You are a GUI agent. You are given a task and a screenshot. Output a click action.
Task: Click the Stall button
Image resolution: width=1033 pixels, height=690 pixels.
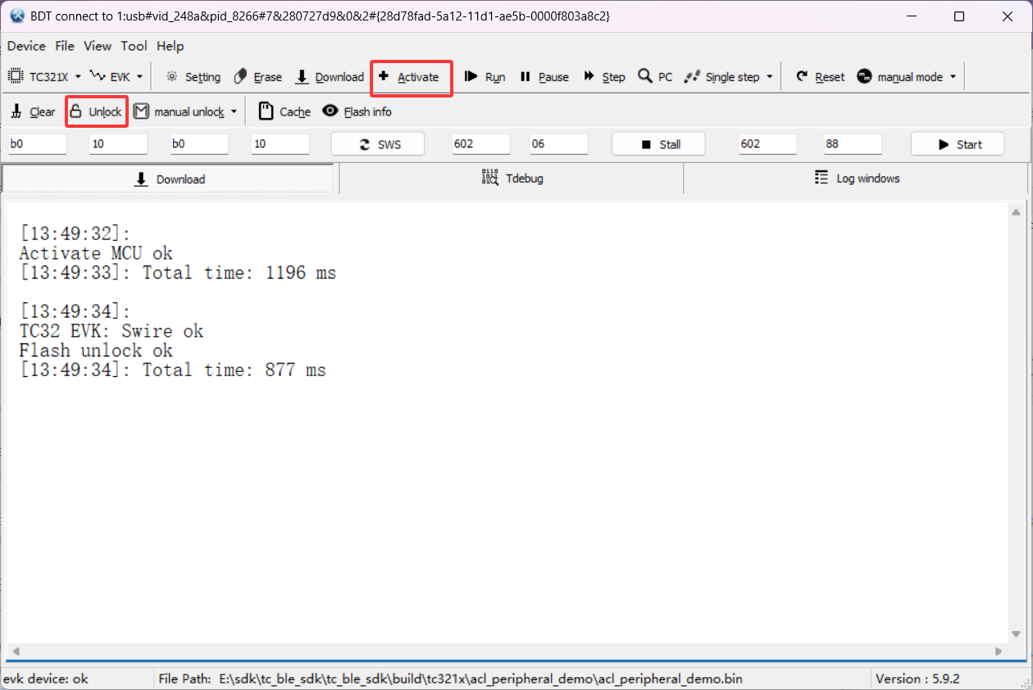(x=658, y=144)
